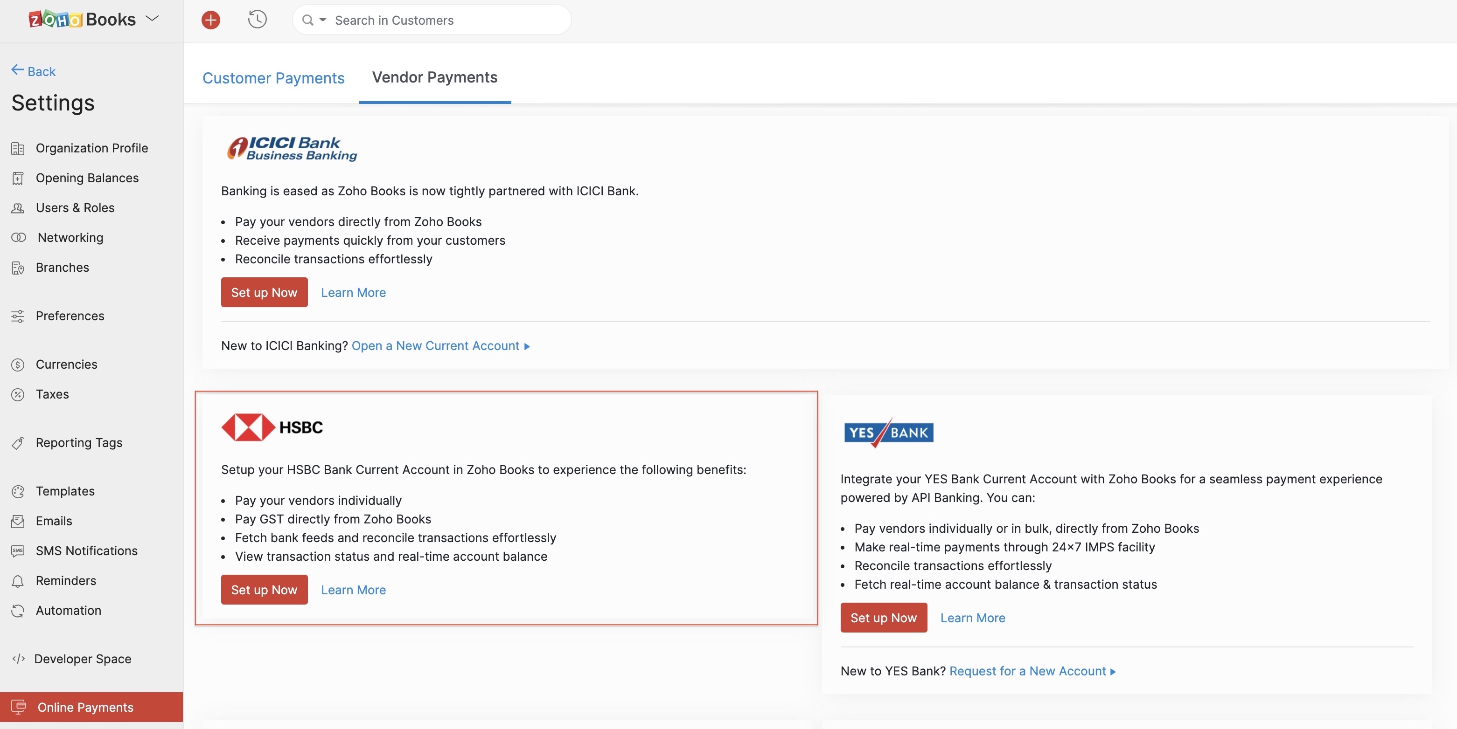
Task: Click the Reporting Tags tag icon
Action: pyautogui.click(x=18, y=443)
